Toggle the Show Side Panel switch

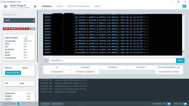[x=19, y=104]
